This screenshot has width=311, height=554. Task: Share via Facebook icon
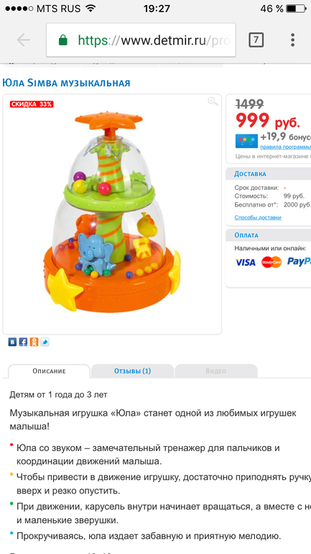point(23,342)
